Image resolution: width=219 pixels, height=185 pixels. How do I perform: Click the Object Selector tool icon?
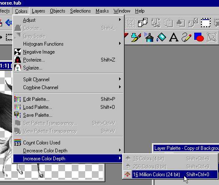212,37
